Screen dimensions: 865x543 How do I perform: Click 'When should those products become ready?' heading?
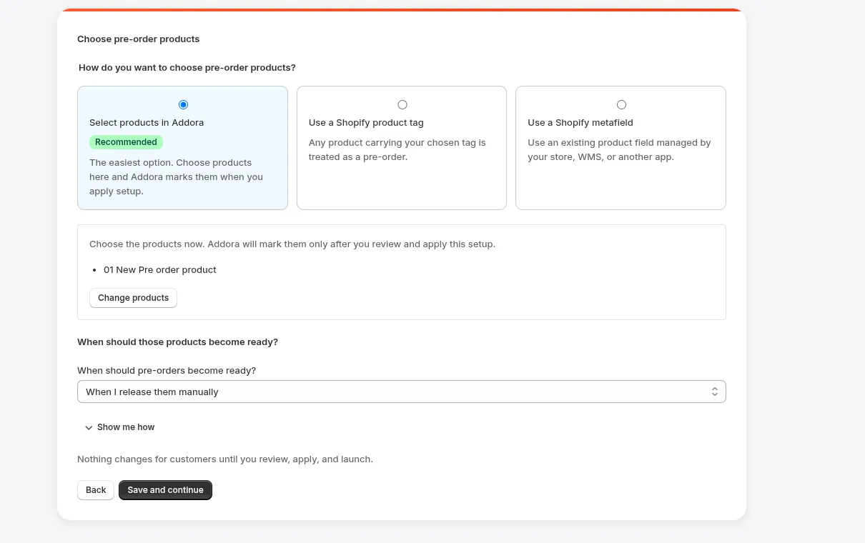(x=177, y=342)
